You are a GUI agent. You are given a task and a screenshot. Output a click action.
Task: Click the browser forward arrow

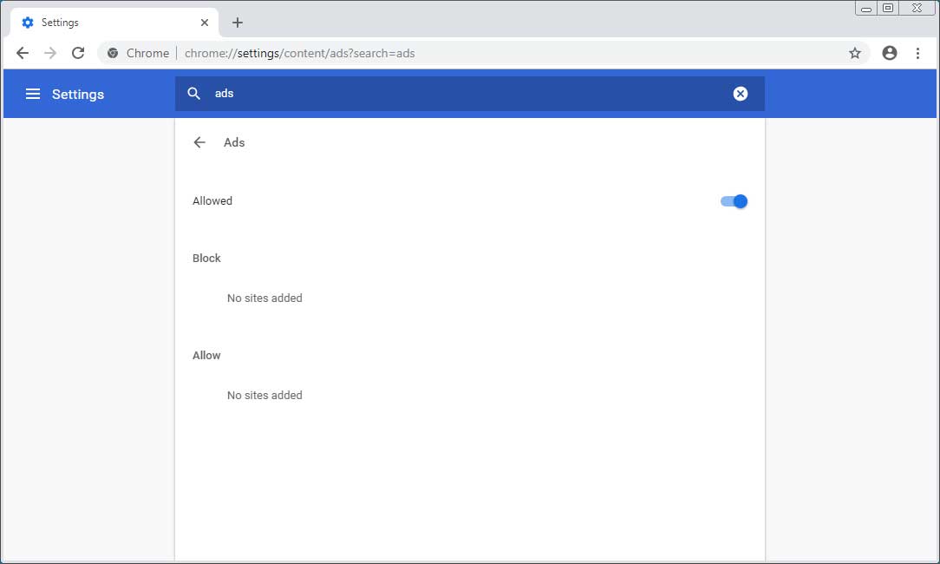[x=50, y=53]
